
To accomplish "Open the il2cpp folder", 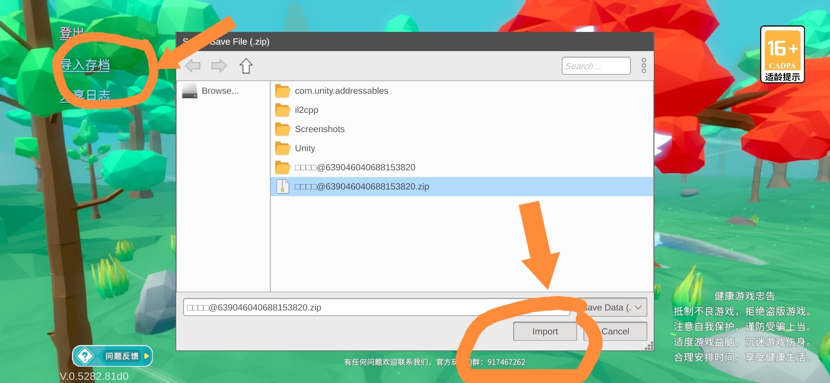I will (306, 110).
